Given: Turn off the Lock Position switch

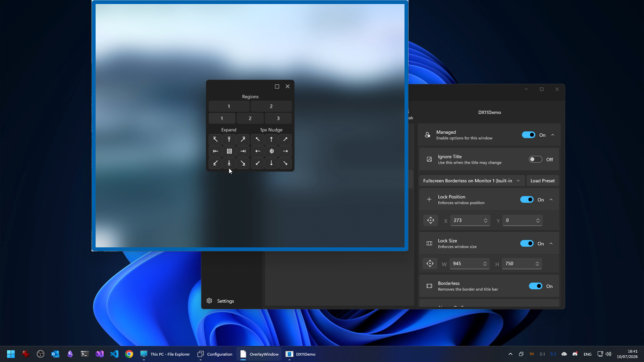Looking at the screenshot, I should pyautogui.click(x=527, y=200).
